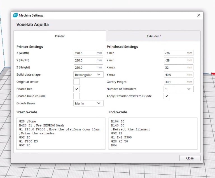This screenshot has height=178, width=215.
Task: Enable the Origin at center checkbox
Action: coord(76,82)
